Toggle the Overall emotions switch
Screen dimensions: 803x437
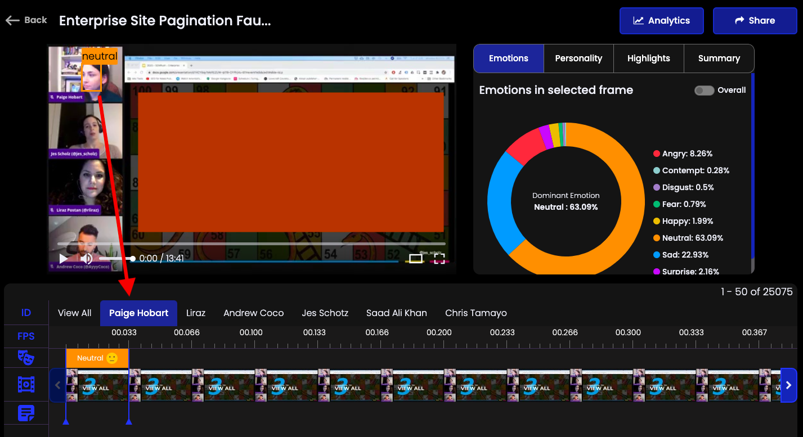click(x=704, y=91)
